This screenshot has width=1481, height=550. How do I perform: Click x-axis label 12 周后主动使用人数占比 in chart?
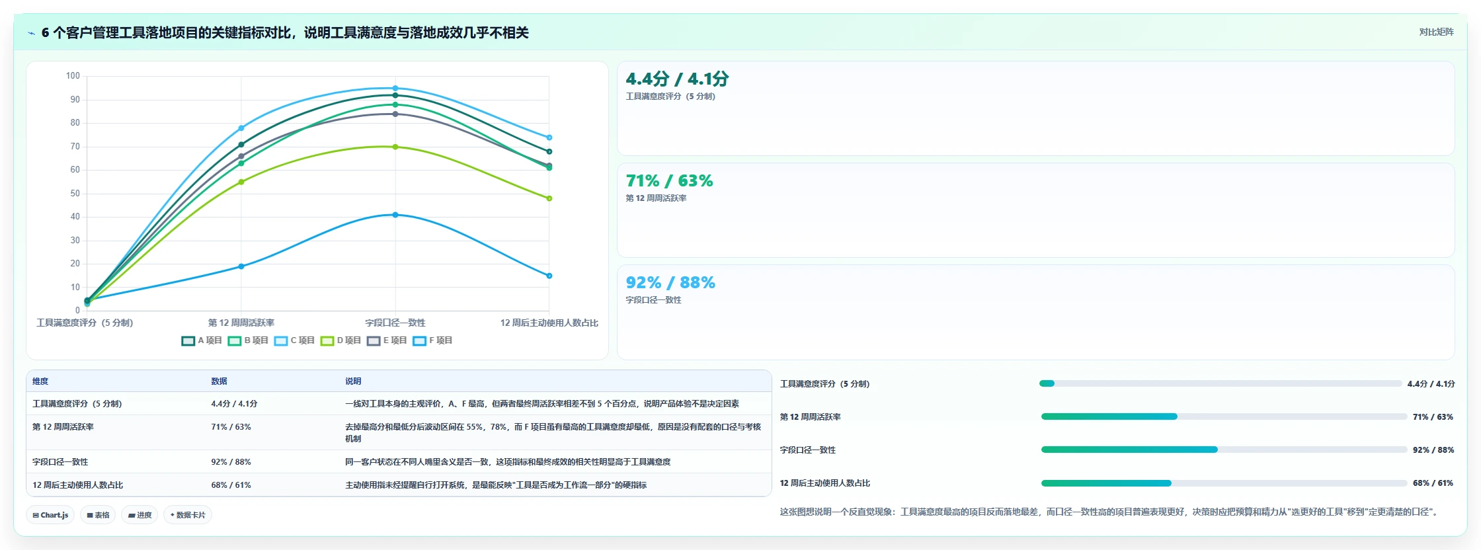[549, 323]
